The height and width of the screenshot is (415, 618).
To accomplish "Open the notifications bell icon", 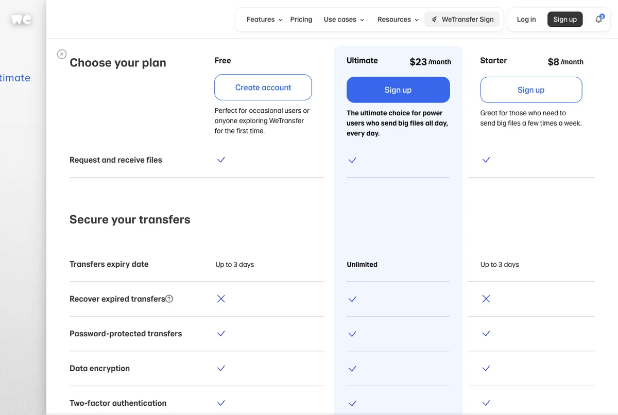I will [x=598, y=20].
